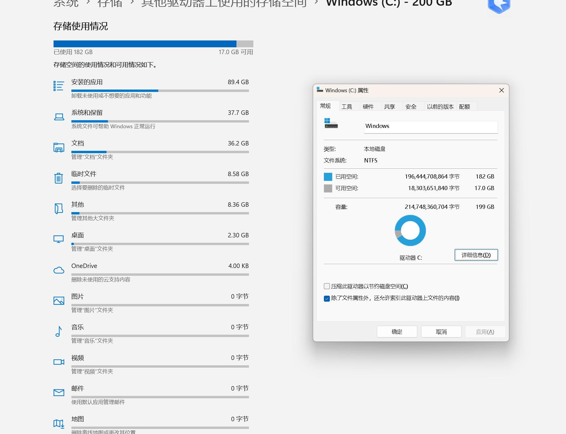This screenshot has width=566, height=434.
Task: Click the drive icon in Properties dialog
Action: pos(331,123)
